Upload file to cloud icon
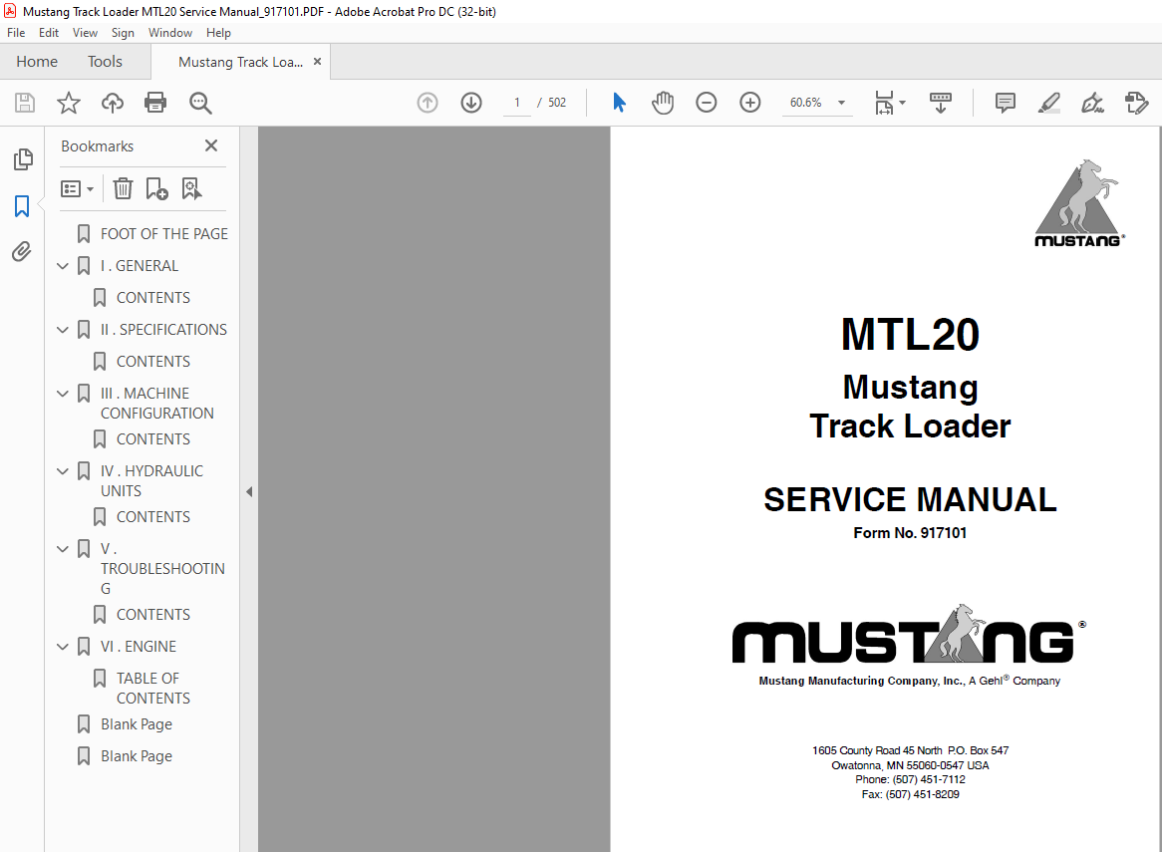Screen dimensions: 1162x852 112,103
